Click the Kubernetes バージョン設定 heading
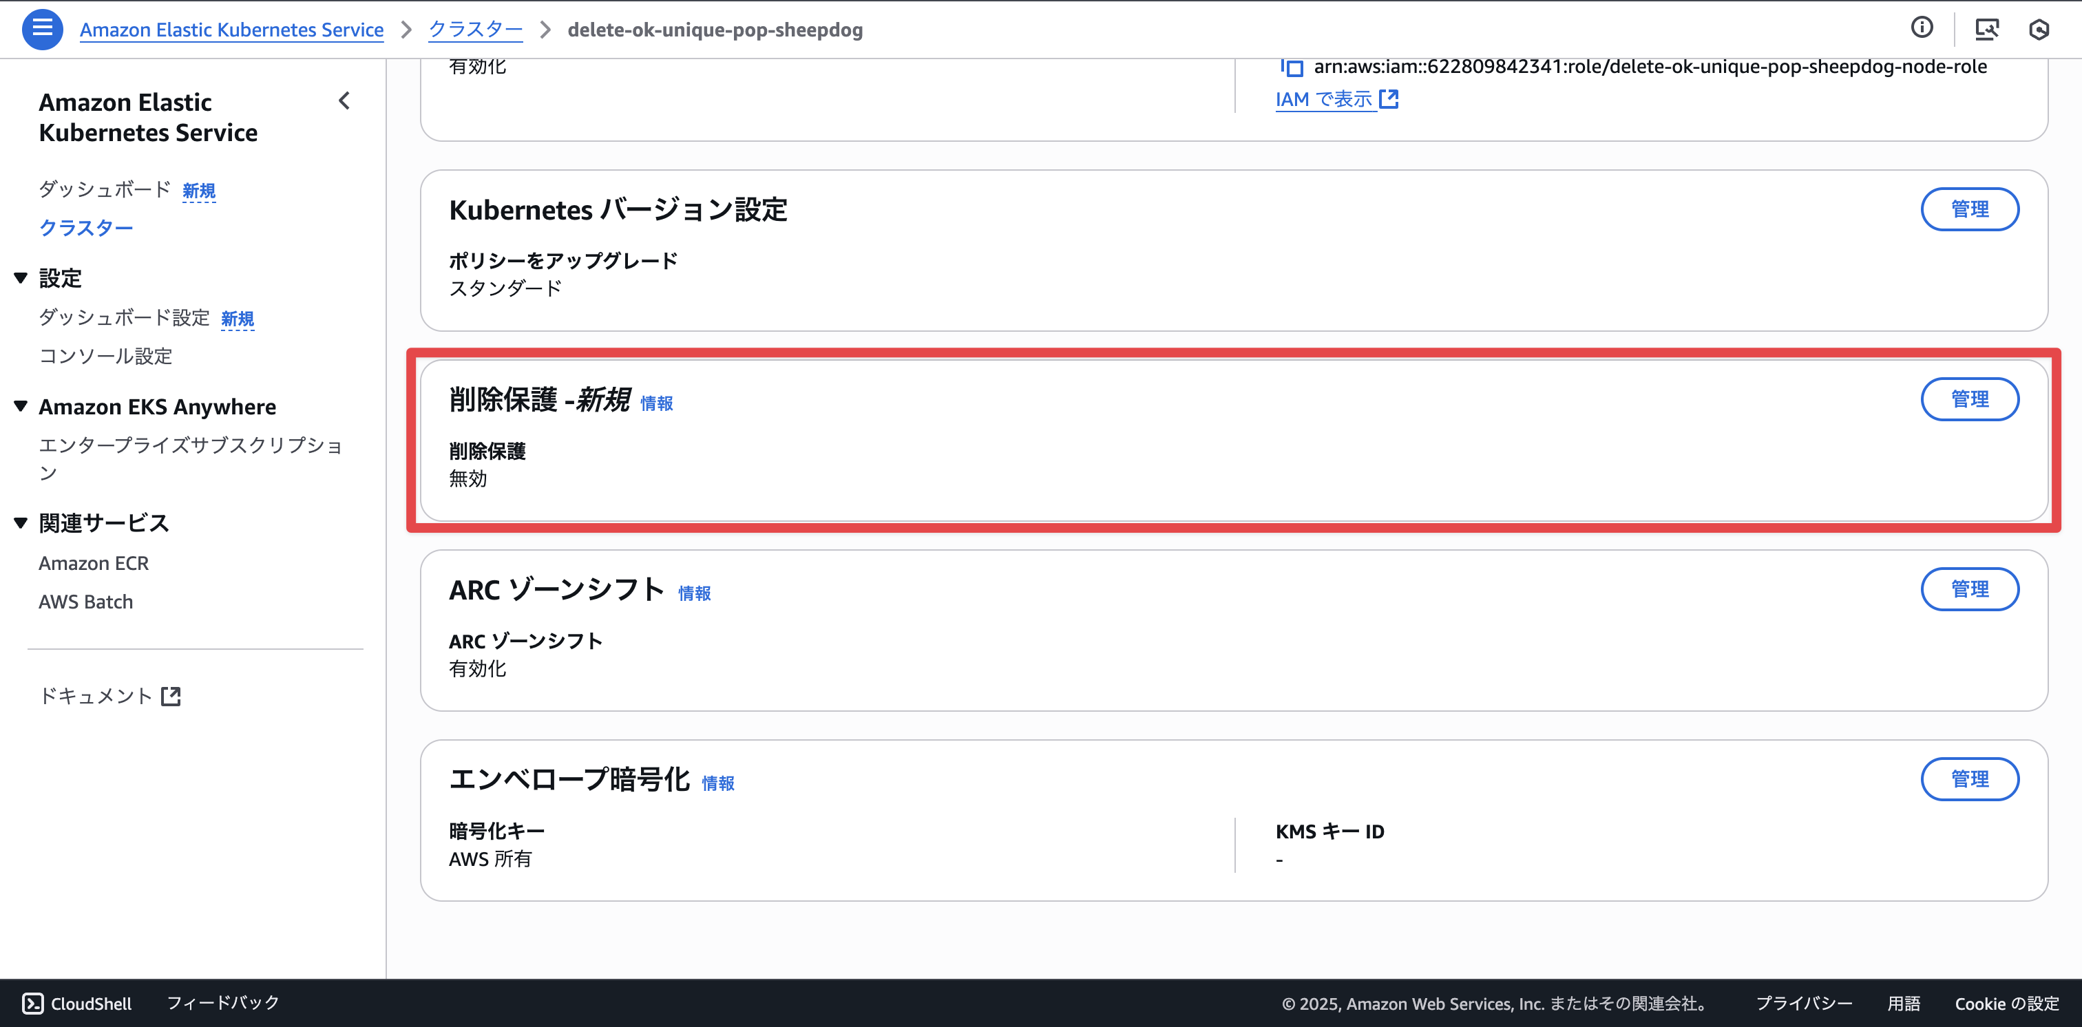The image size is (2082, 1027). (618, 210)
